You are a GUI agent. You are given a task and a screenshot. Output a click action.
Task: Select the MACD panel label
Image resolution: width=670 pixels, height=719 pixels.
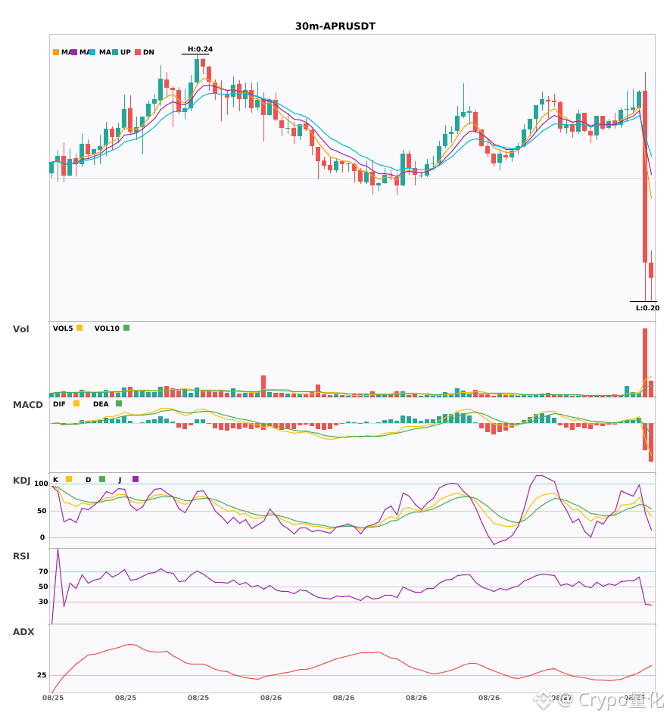click(27, 405)
